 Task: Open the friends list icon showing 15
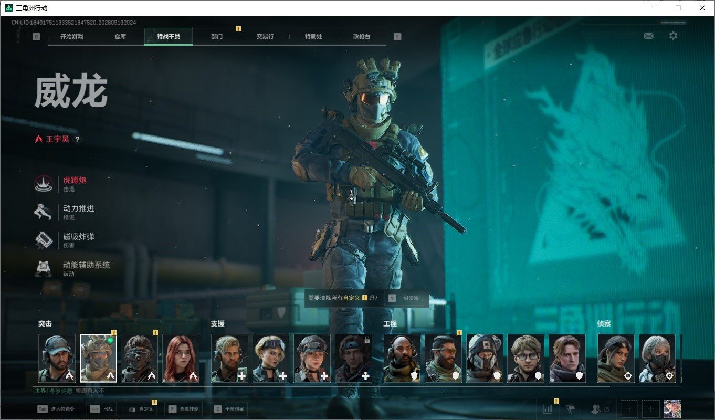[601, 409]
